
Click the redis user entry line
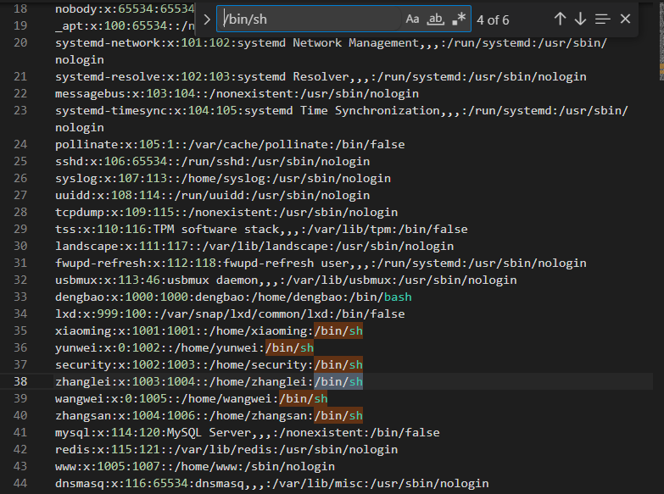226,449
